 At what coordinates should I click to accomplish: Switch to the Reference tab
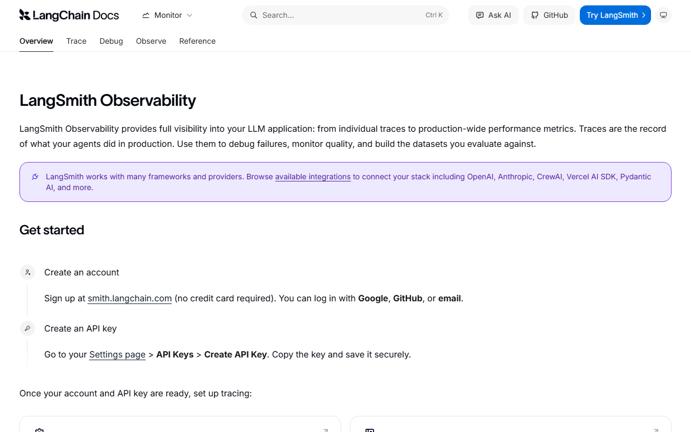[x=198, y=41]
